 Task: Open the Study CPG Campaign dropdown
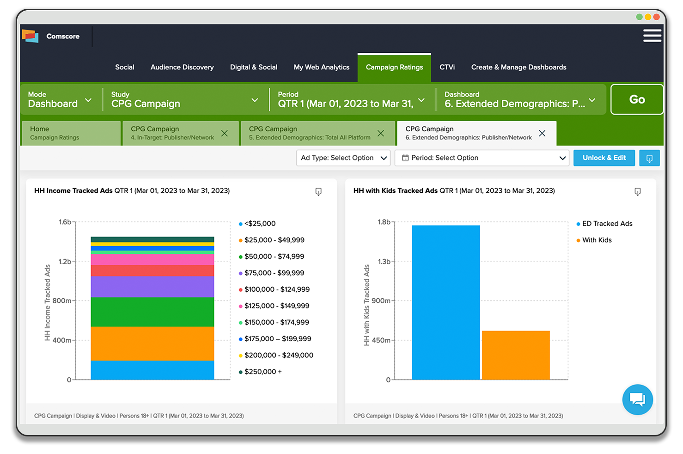(x=185, y=99)
